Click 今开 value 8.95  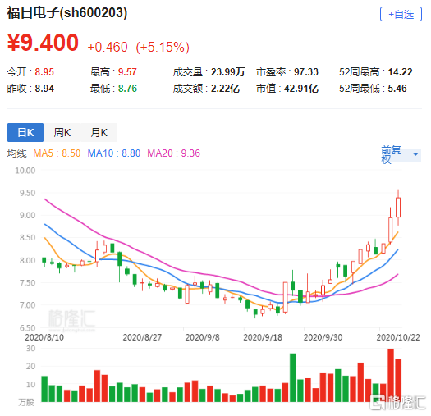44,72
